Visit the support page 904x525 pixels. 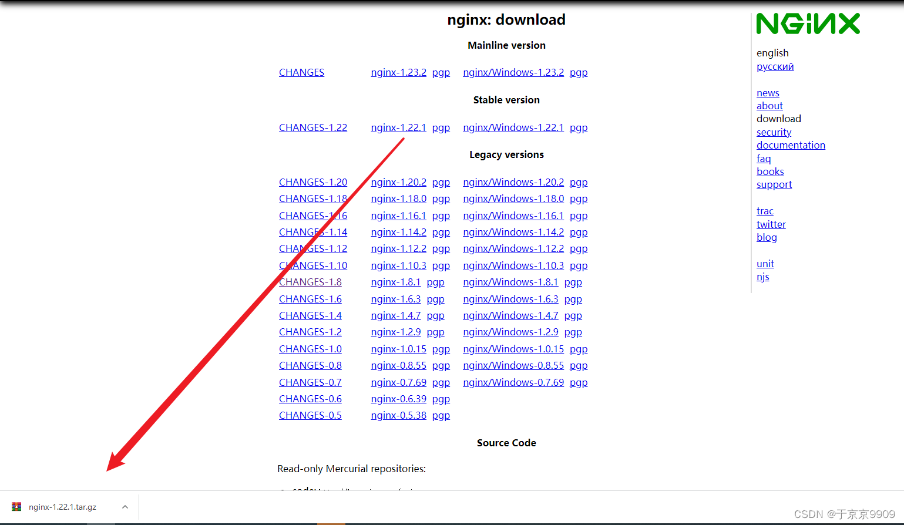point(774,184)
